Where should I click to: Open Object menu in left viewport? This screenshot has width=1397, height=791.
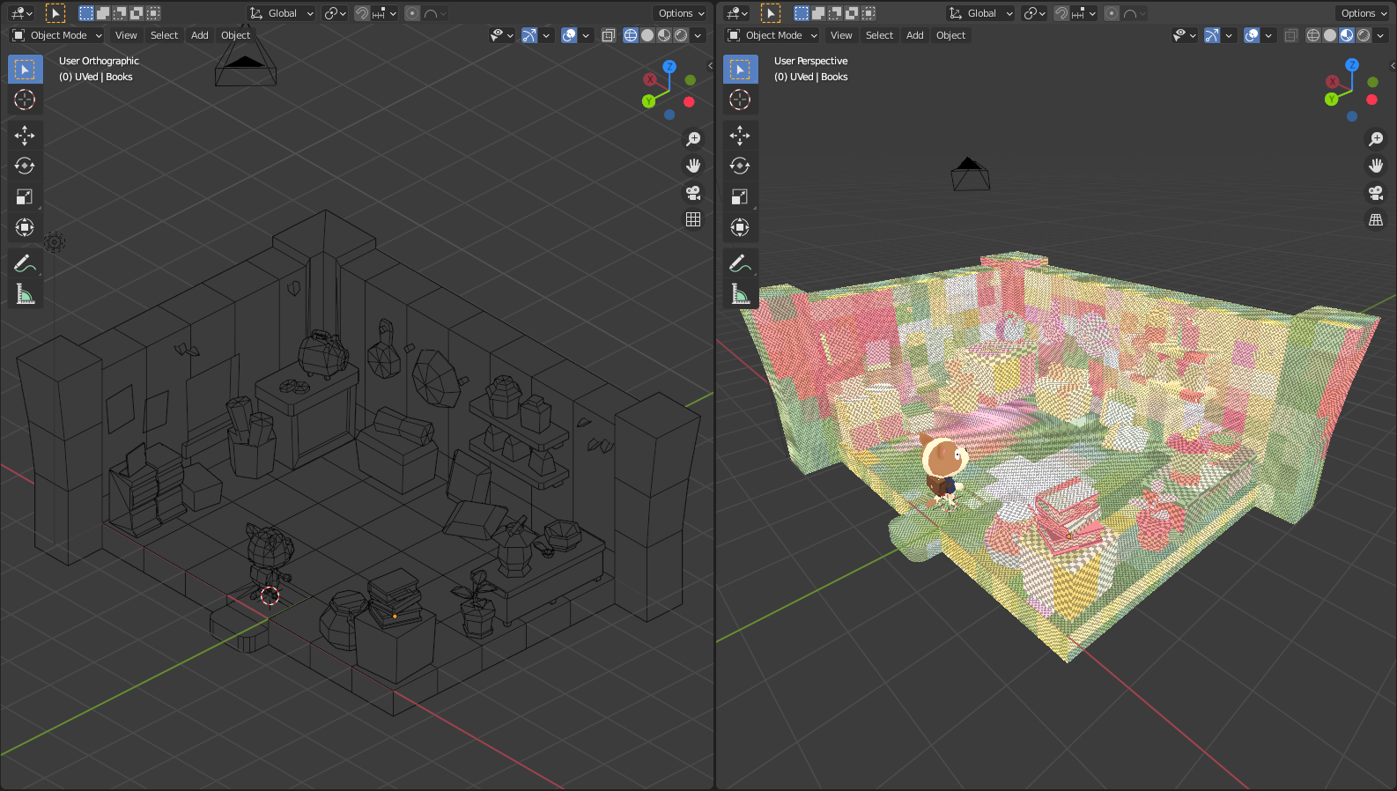235,35
